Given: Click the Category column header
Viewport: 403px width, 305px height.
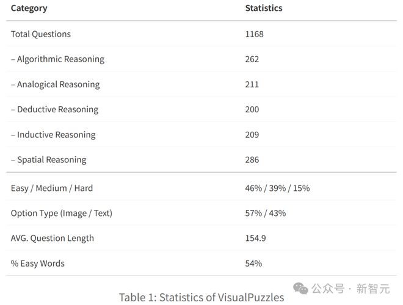Looking at the screenshot, I should tap(29, 9).
